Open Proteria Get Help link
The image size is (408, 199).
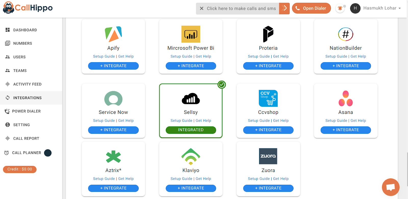281,56
